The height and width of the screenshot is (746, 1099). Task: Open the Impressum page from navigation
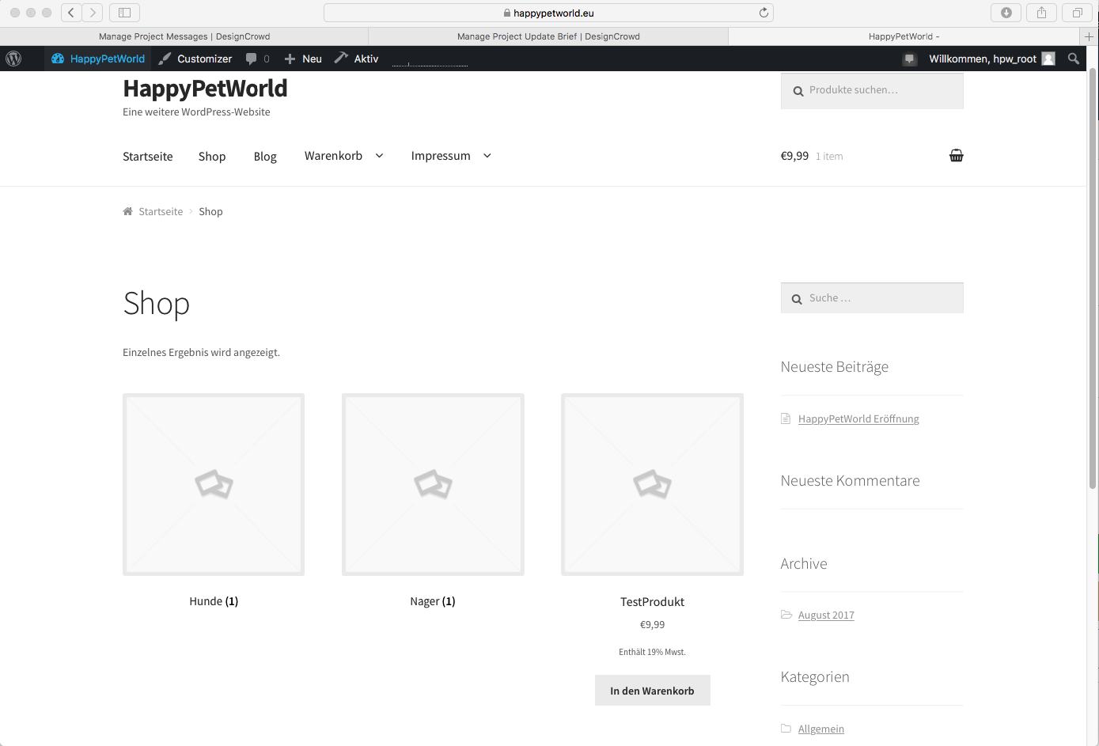(x=441, y=156)
